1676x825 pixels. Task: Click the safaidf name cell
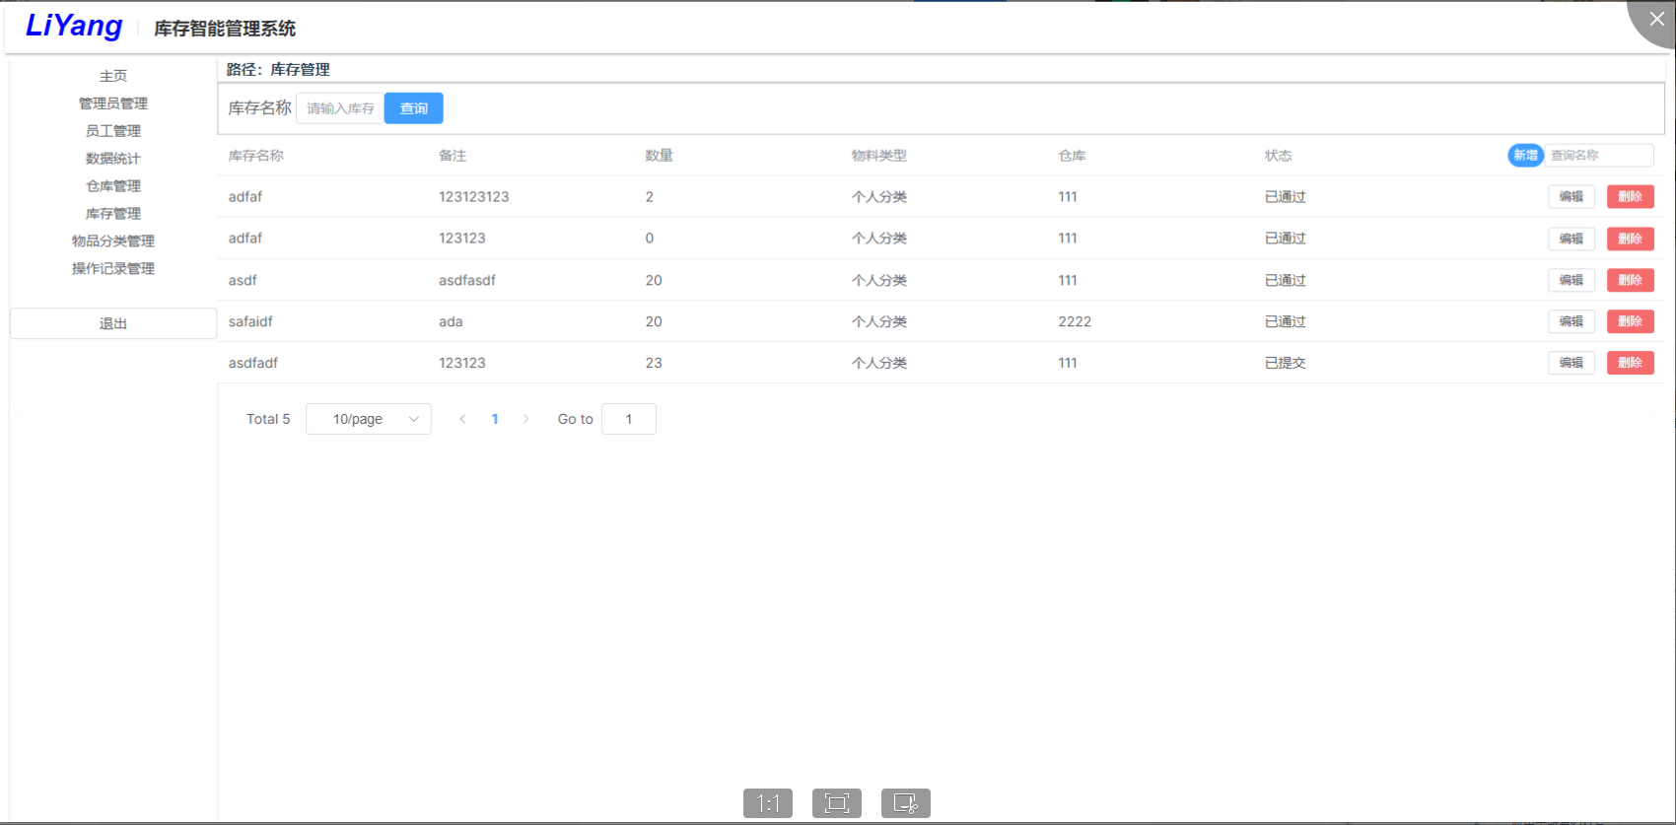coord(250,321)
